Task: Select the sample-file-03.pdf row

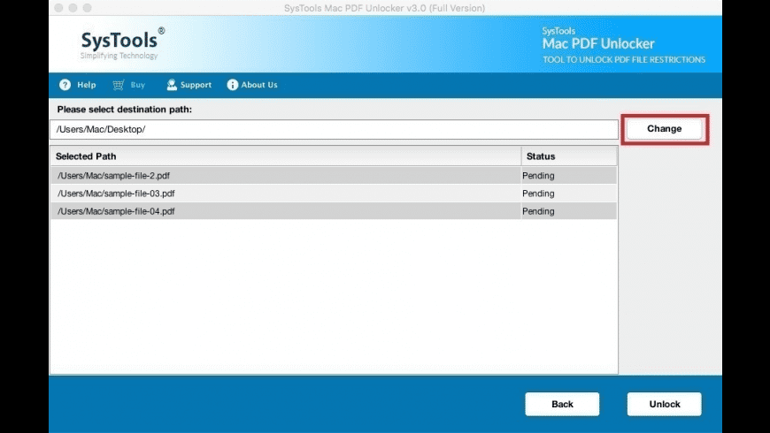Action: pos(334,194)
